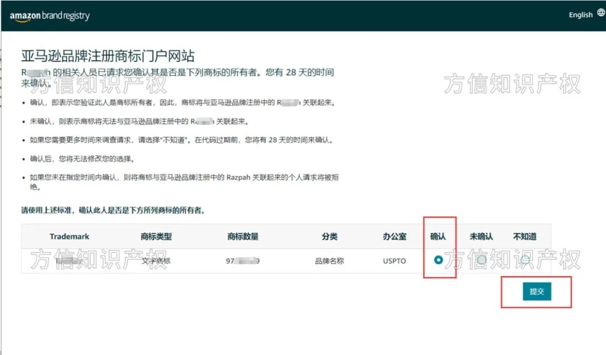Click the English language link
The height and width of the screenshot is (355, 606).
click(x=581, y=15)
